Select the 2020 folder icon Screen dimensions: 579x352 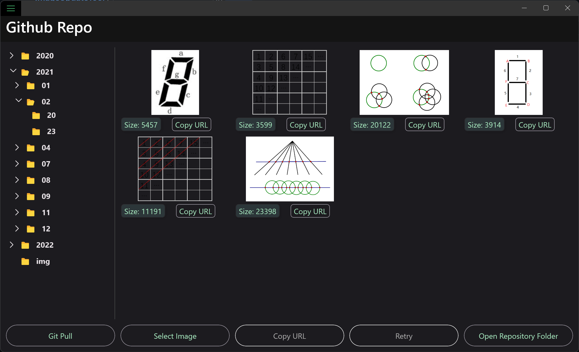click(25, 55)
